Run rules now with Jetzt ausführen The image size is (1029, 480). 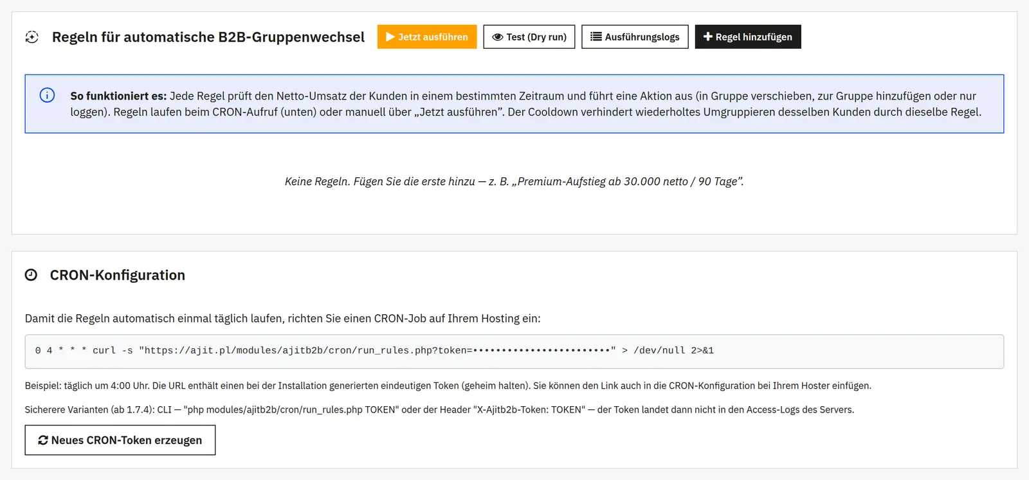427,37
